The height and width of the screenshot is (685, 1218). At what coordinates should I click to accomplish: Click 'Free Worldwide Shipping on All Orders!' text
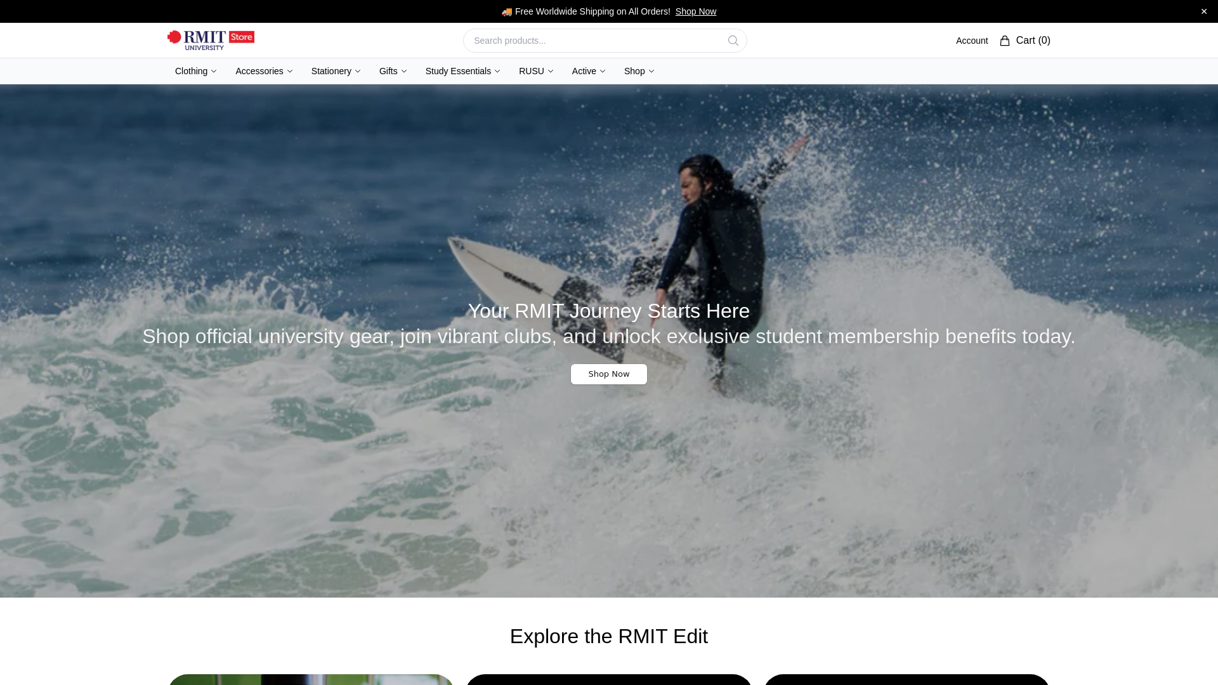[593, 11]
